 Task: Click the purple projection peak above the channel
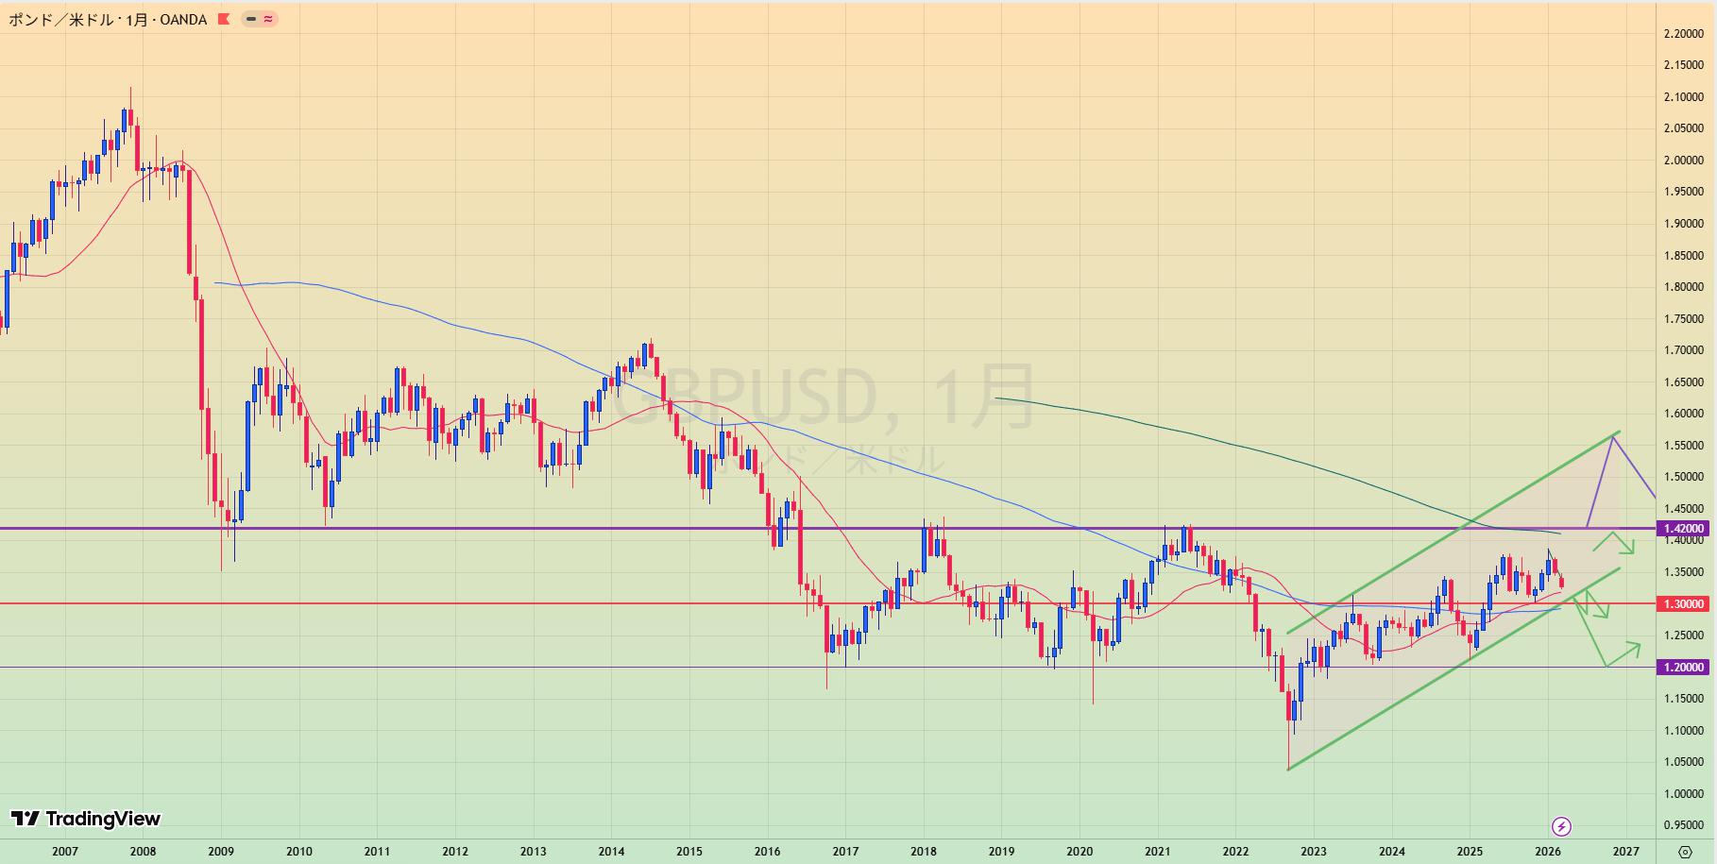pyautogui.click(x=1612, y=439)
